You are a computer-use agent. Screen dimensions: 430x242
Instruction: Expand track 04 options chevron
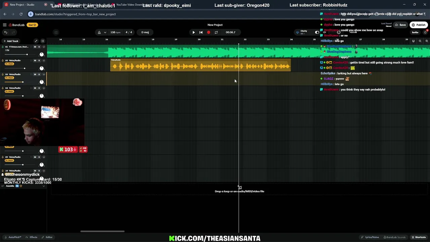coord(44,88)
